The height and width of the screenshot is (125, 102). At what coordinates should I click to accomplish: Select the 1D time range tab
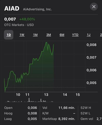point(9,35)
